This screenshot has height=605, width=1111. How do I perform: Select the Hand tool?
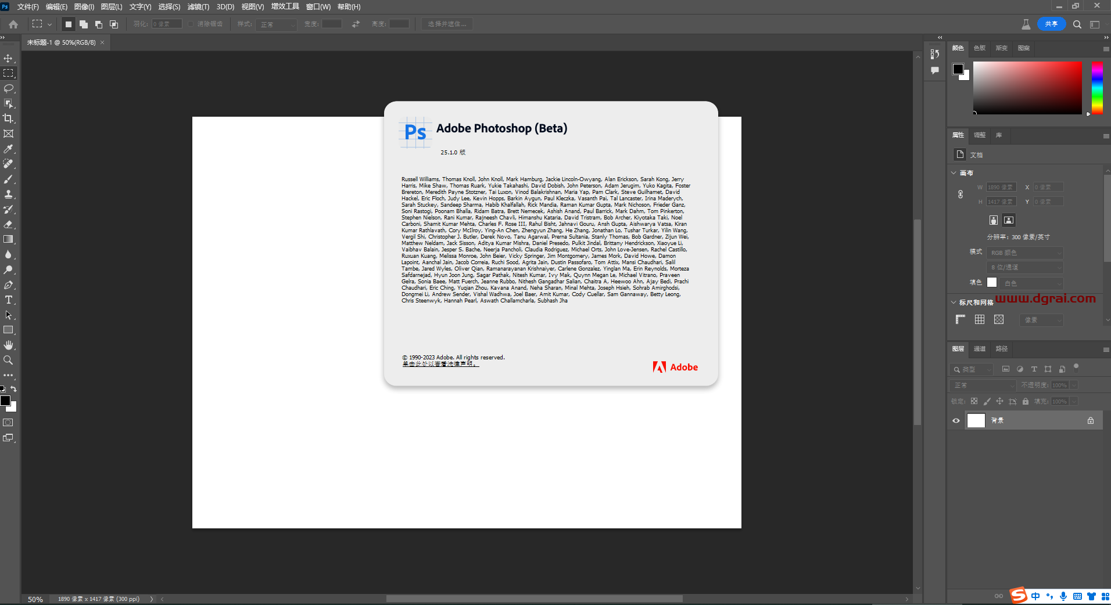coord(8,345)
